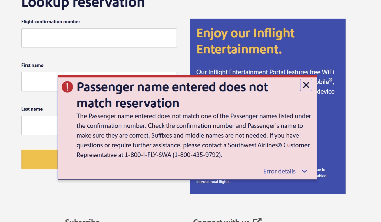Focus the First name input box
Image resolution: width=381 pixels, height=222 pixels.
(39, 82)
